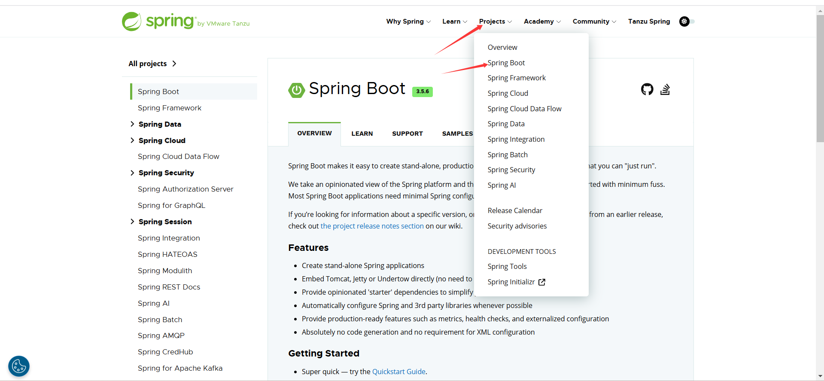Choose Spring Integration in the Projects menu
Viewport: 824px width, 381px height.
coord(516,139)
